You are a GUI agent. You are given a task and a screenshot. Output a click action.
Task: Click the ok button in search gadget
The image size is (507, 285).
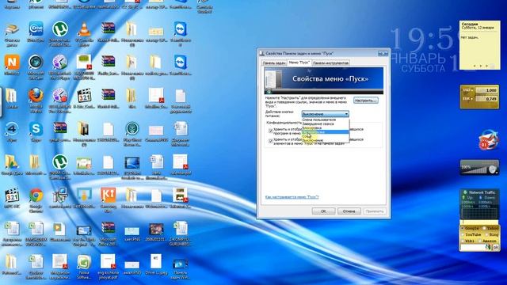[495, 248]
